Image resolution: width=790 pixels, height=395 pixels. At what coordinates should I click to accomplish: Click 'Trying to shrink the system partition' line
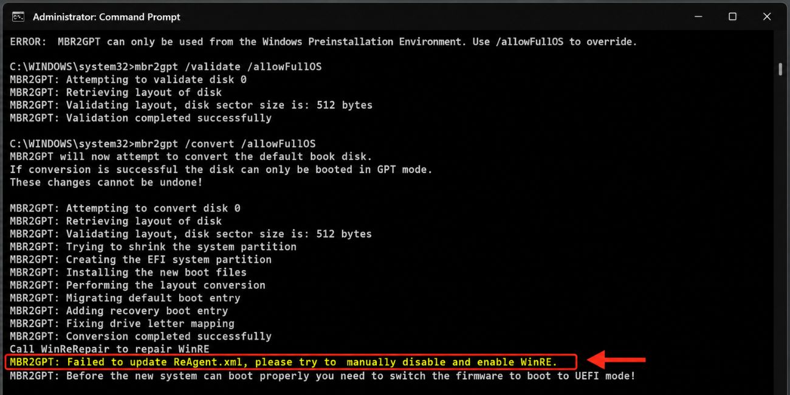153,247
